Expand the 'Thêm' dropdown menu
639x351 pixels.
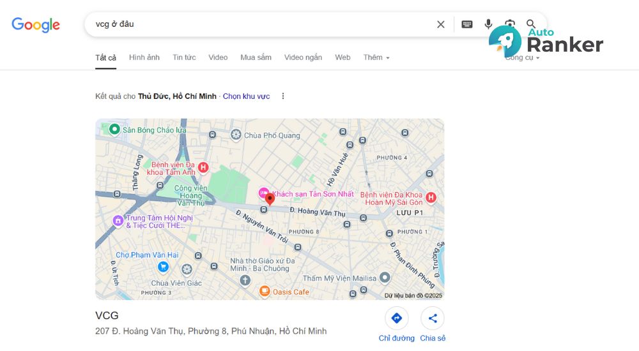point(376,57)
